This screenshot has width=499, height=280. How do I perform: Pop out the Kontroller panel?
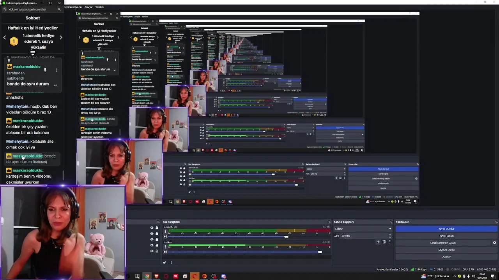click(x=496, y=222)
